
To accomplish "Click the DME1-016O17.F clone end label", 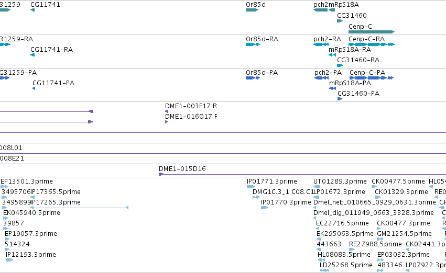I will (191, 116).
